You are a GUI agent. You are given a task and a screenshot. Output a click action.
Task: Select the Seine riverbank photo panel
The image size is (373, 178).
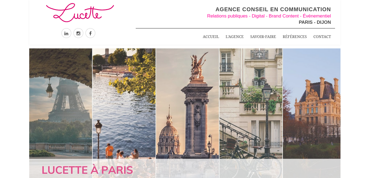pos(124,103)
